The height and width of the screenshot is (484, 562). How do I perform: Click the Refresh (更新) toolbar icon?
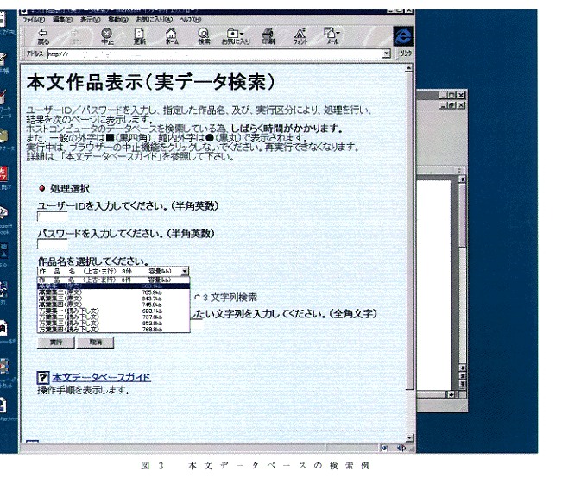(139, 35)
